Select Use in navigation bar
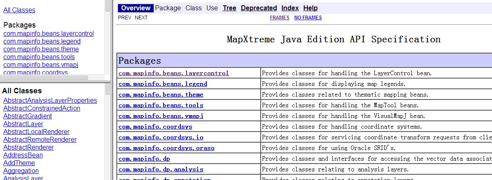Screen dimensions: 492x180 (x=212, y=8)
